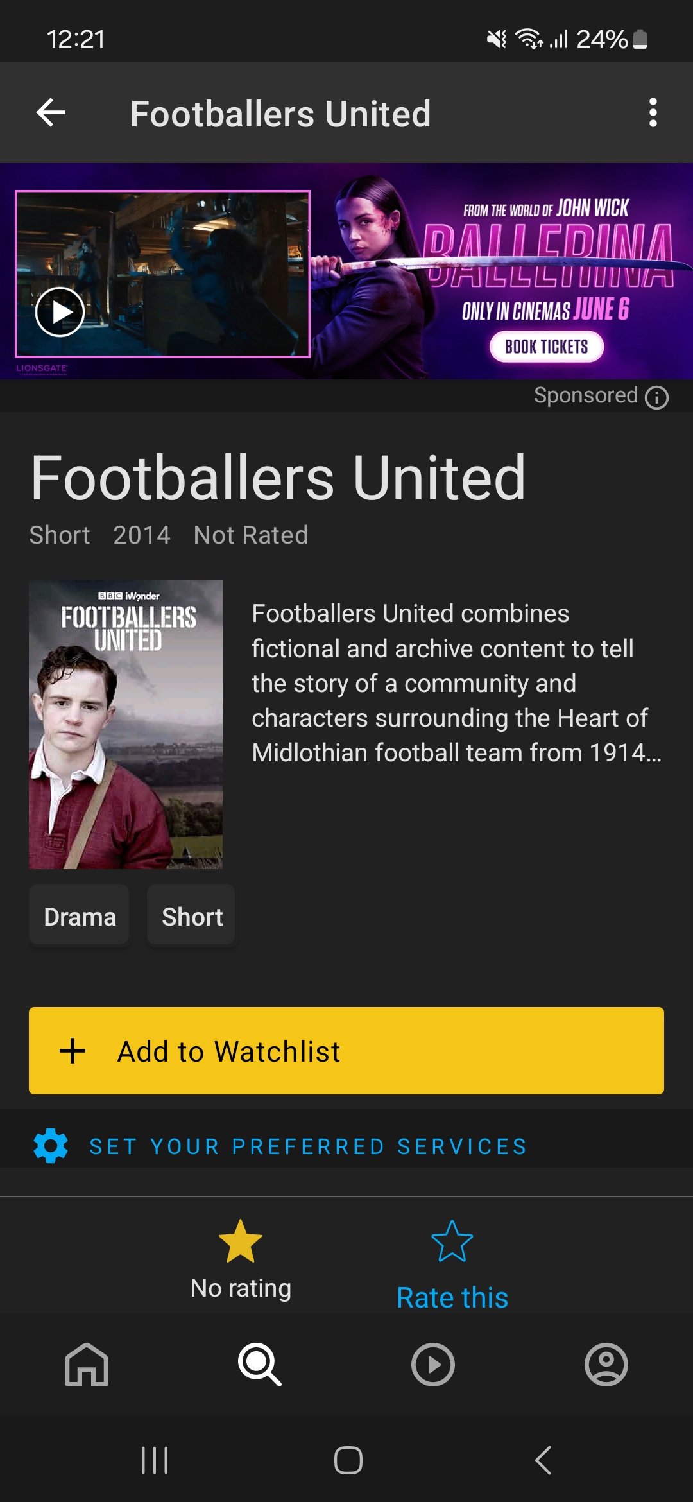
Task: Open the Drama genre chip
Action: click(79, 915)
